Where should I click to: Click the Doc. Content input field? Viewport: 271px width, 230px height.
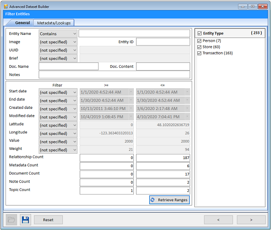point(163,66)
